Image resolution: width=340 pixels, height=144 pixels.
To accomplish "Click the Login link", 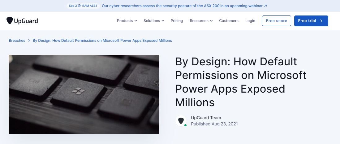I will tap(250, 21).
